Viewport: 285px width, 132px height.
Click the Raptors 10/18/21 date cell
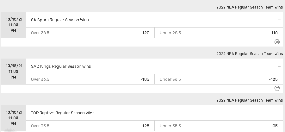tap(13, 118)
